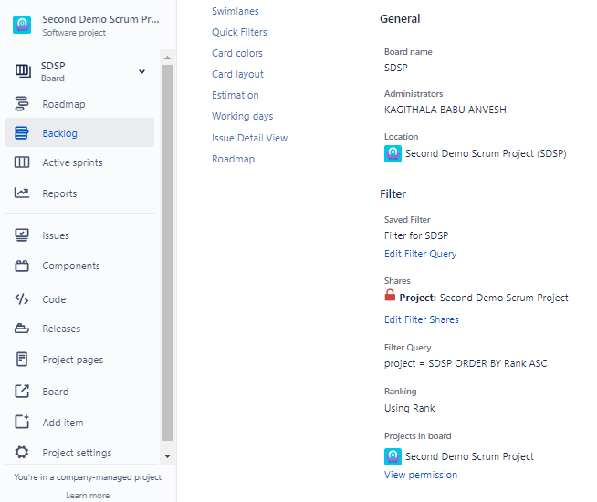This screenshot has height=502, width=597.
Task: Click the Active sprints icon
Action: 22,162
